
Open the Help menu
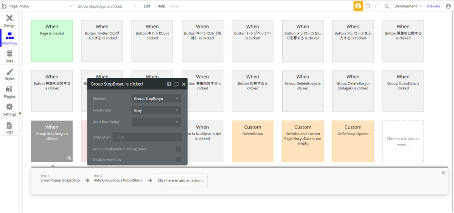pos(161,6)
